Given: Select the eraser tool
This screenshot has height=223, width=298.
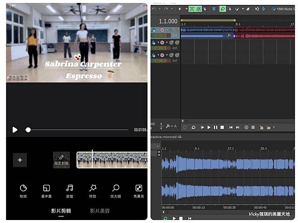Looking at the screenshot, I should (248, 9).
